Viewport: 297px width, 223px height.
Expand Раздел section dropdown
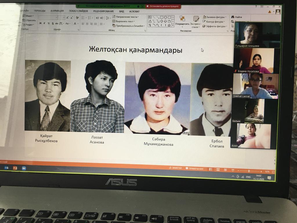(x=28, y=25)
